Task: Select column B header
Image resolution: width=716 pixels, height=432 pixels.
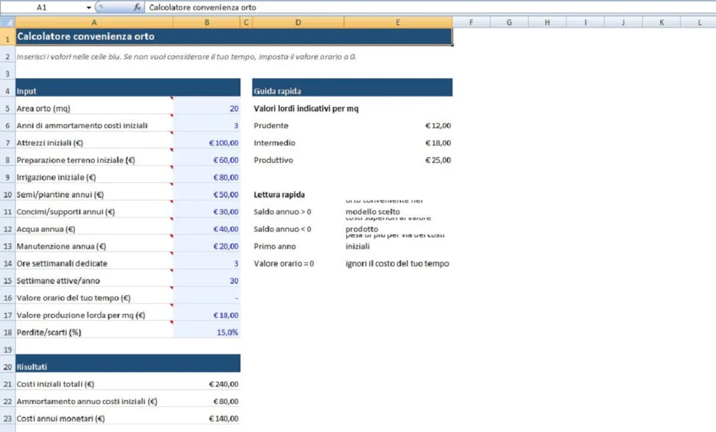Action: coord(206,22)
